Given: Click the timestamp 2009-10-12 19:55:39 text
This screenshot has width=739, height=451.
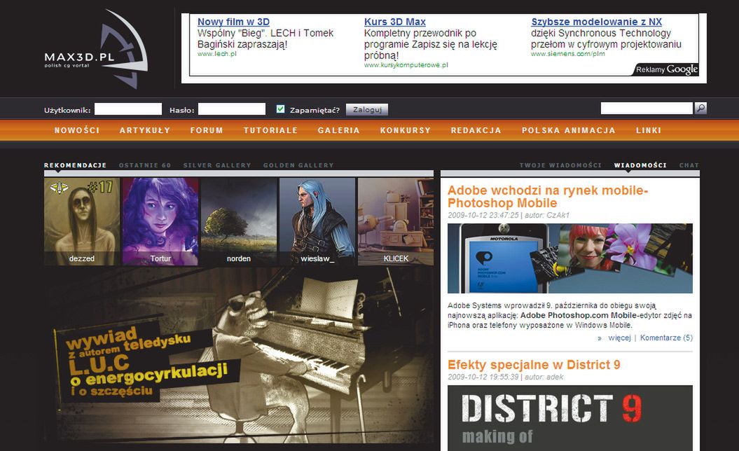Looking at the screenshot, I should (x=483, y=377).
